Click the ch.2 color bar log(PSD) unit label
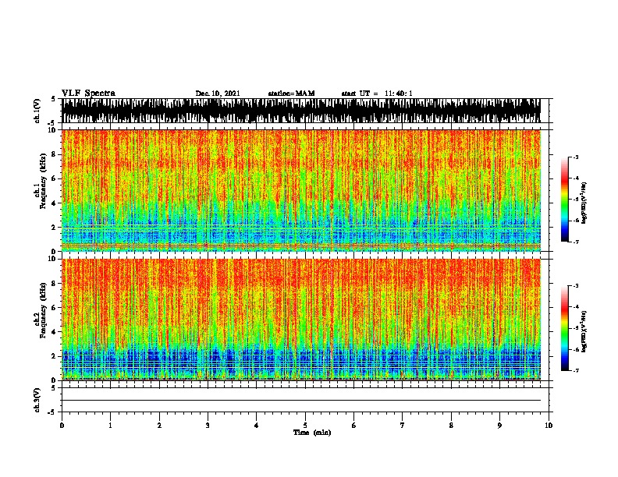The width and height of the screenshot is (618, 477). [x=584, y=331]
